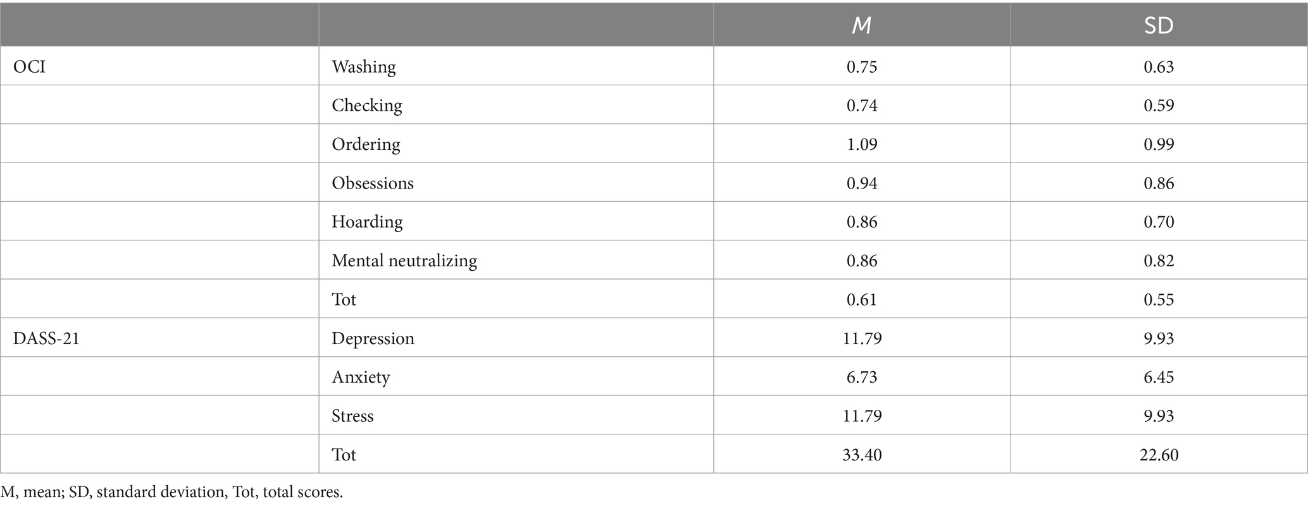The width and height of the screenshot is (1308, 506).
Task: Click the Ordering mean value 1.09
Action: 862,144
